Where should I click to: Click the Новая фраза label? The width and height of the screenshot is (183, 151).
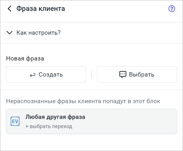[25, 58]
